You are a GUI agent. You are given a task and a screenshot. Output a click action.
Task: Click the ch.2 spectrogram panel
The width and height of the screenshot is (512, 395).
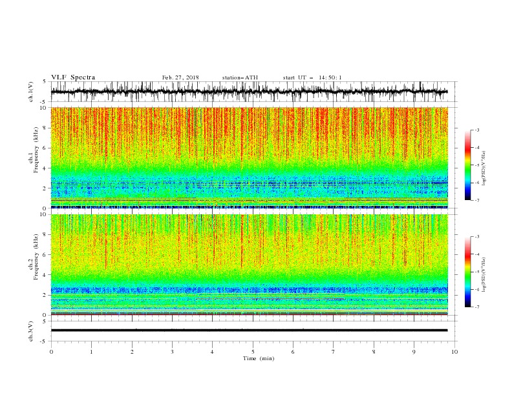coord(249,265)
